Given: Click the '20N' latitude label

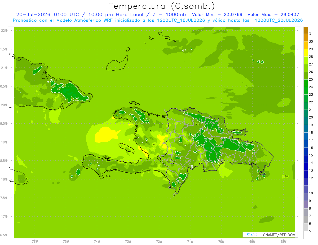Looking at the screenshot, I should [4, 105].
